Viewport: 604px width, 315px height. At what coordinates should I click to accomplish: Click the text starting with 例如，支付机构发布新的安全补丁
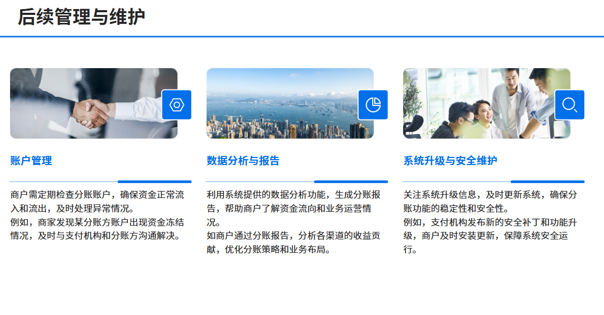[489, 236]
